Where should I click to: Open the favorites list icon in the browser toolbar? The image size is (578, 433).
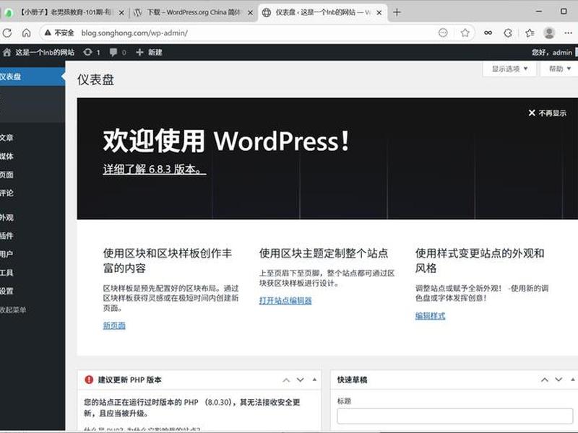coord(530,32)
